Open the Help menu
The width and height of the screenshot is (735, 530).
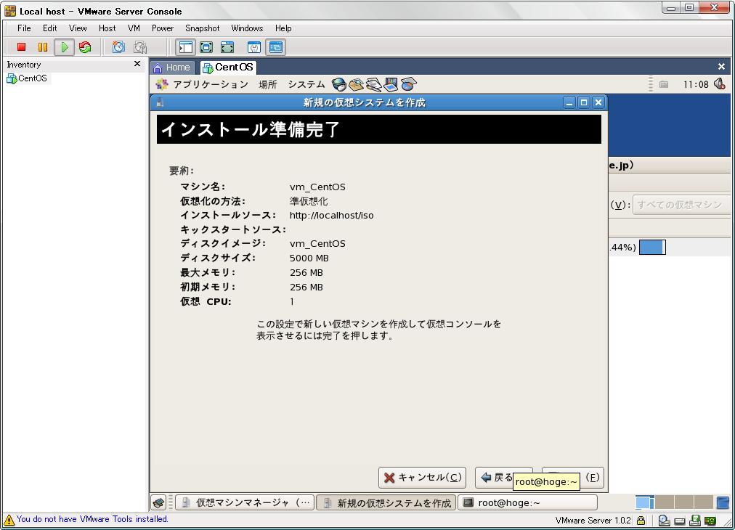pyautogui.click(x=283, y=28)
